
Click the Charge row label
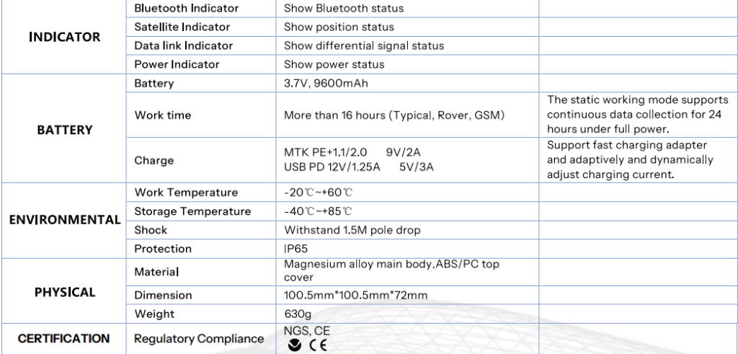[154, 161]
